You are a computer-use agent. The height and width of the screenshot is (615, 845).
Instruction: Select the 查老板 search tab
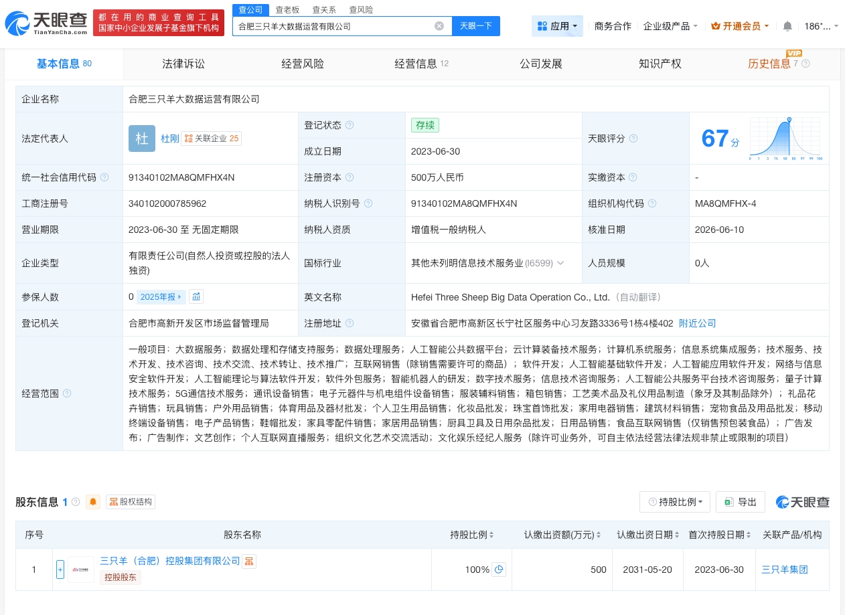(x=287, y=9)
